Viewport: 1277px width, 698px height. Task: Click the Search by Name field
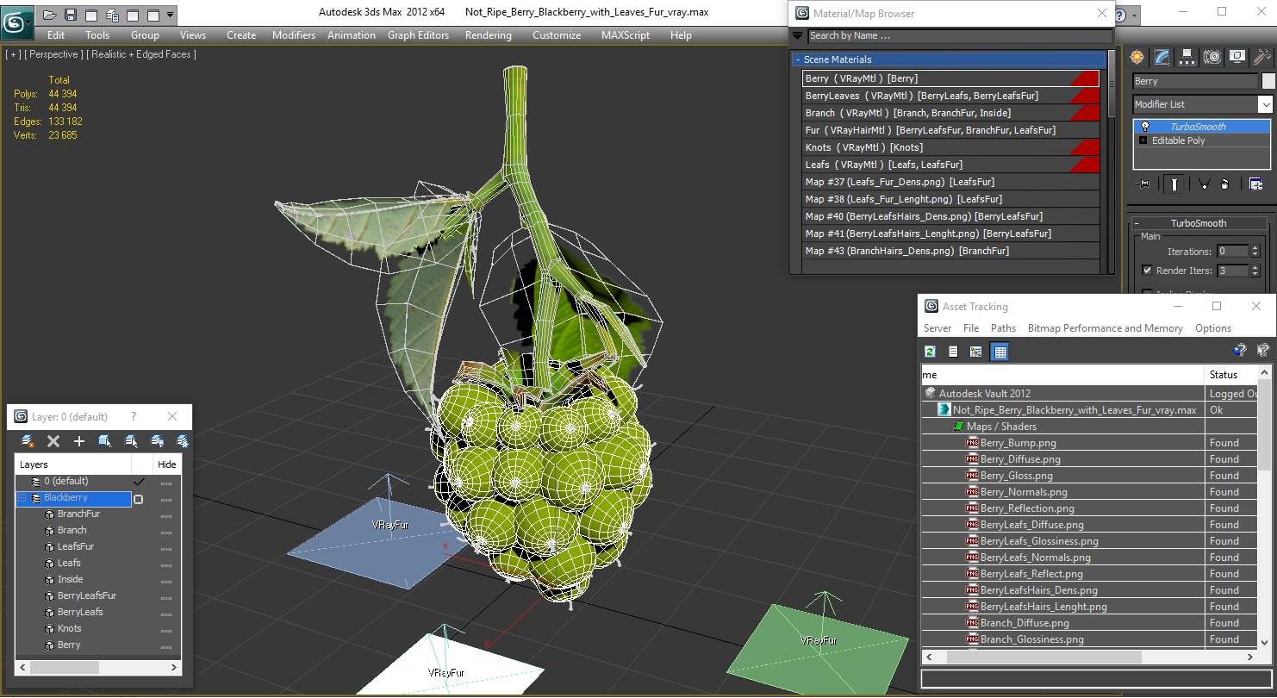959,36
